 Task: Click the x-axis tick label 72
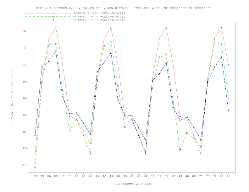coord(201,176)
